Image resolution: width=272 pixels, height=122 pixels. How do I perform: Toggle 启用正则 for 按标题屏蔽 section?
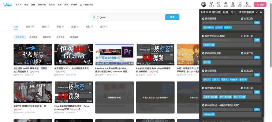[x=242, y=19]
